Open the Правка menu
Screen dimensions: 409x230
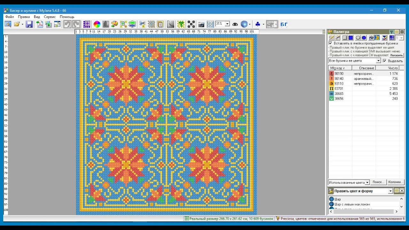pos(24,17)
